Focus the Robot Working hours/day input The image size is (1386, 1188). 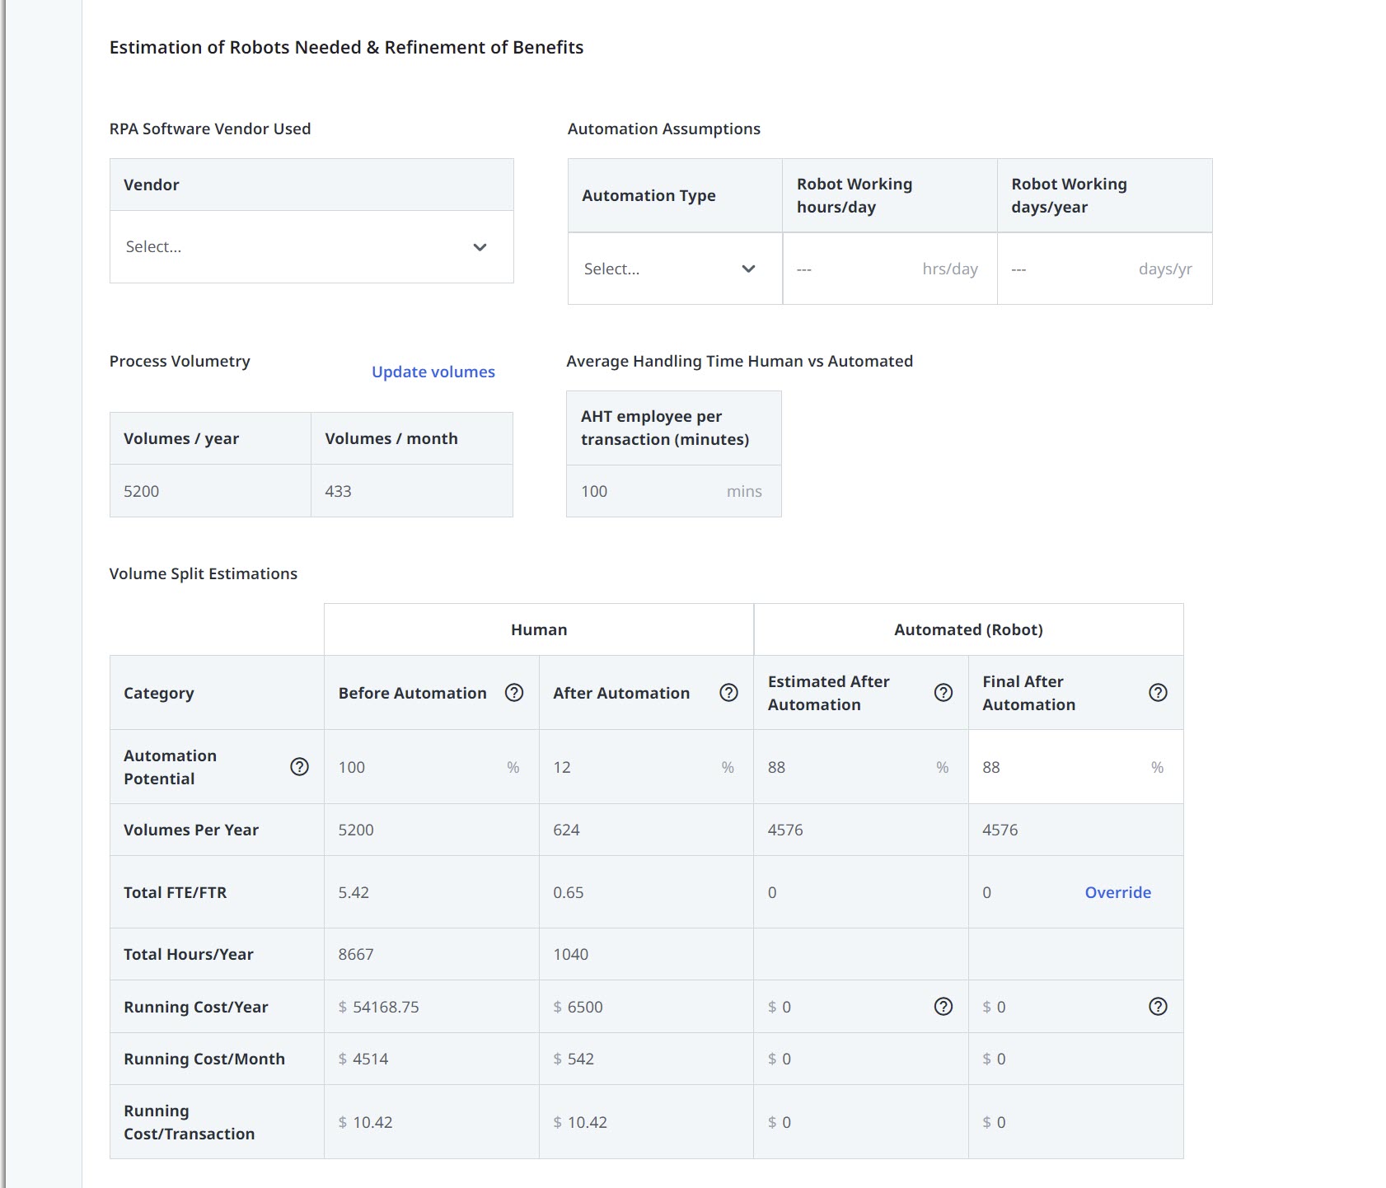tap(890, 269)
